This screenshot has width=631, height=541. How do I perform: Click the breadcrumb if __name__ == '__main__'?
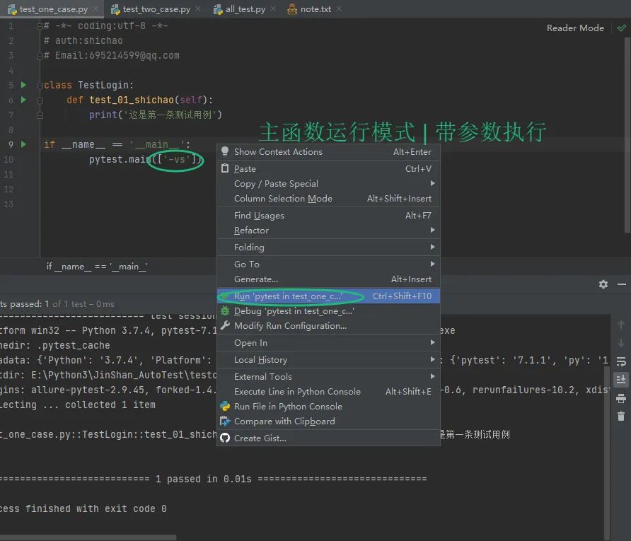(x=97, y=267)
